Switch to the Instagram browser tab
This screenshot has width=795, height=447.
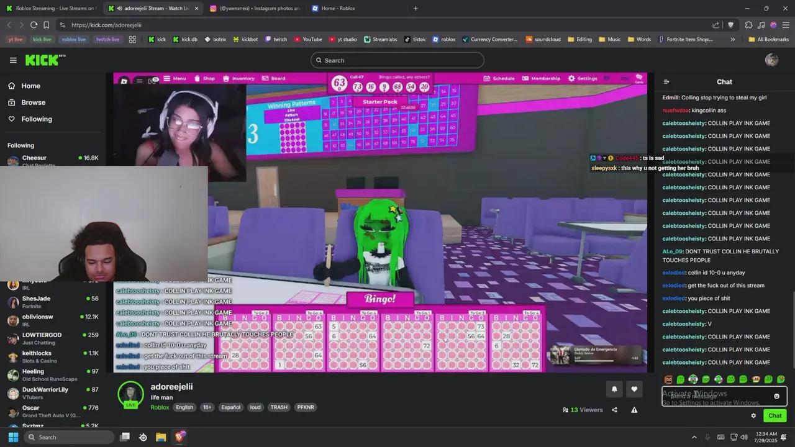tap(255, 8)
